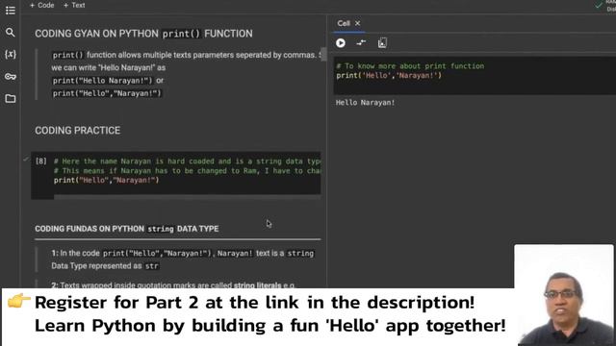Click the presenter webcam thumbnail

click(x=564, y=295)
